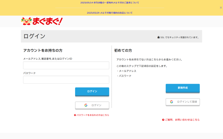Submit with the blue ログイン button
The height and width of the screenshot is (139, 223).
pyautogui.click(x=92, y=92)
